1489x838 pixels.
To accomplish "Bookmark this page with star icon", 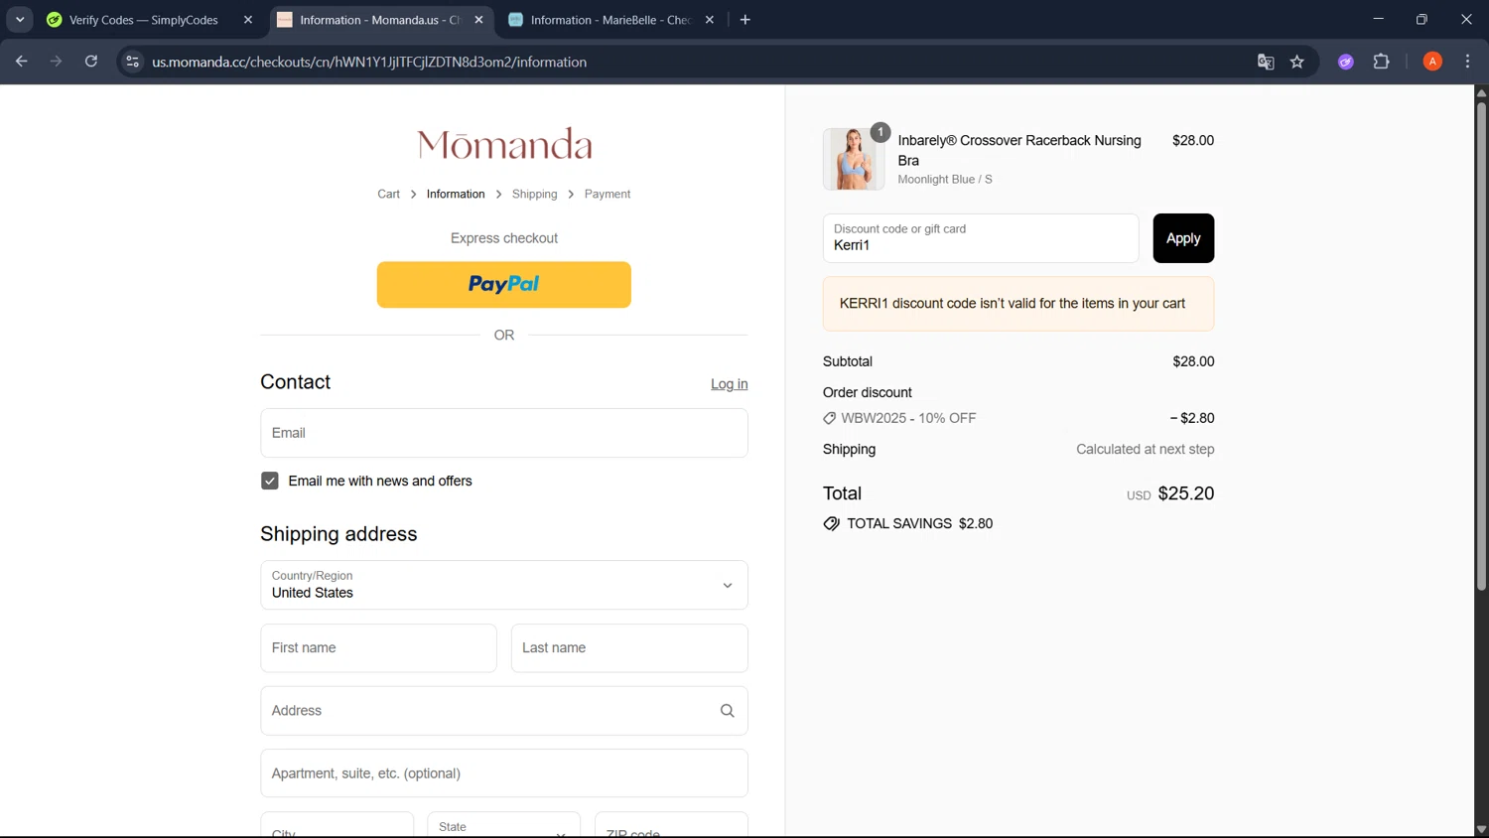I will point(1297,62).
